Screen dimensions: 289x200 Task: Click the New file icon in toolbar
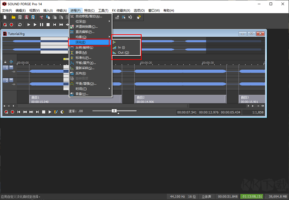point(5,17)
